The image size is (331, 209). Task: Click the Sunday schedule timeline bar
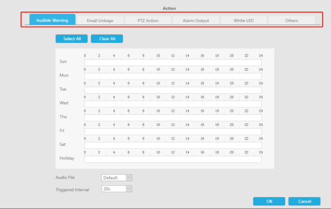click(173, 63)
